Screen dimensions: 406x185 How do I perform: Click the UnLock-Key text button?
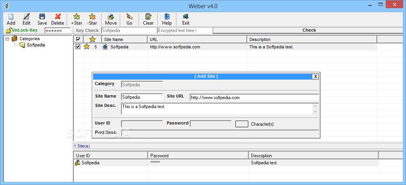click(25, 30)
